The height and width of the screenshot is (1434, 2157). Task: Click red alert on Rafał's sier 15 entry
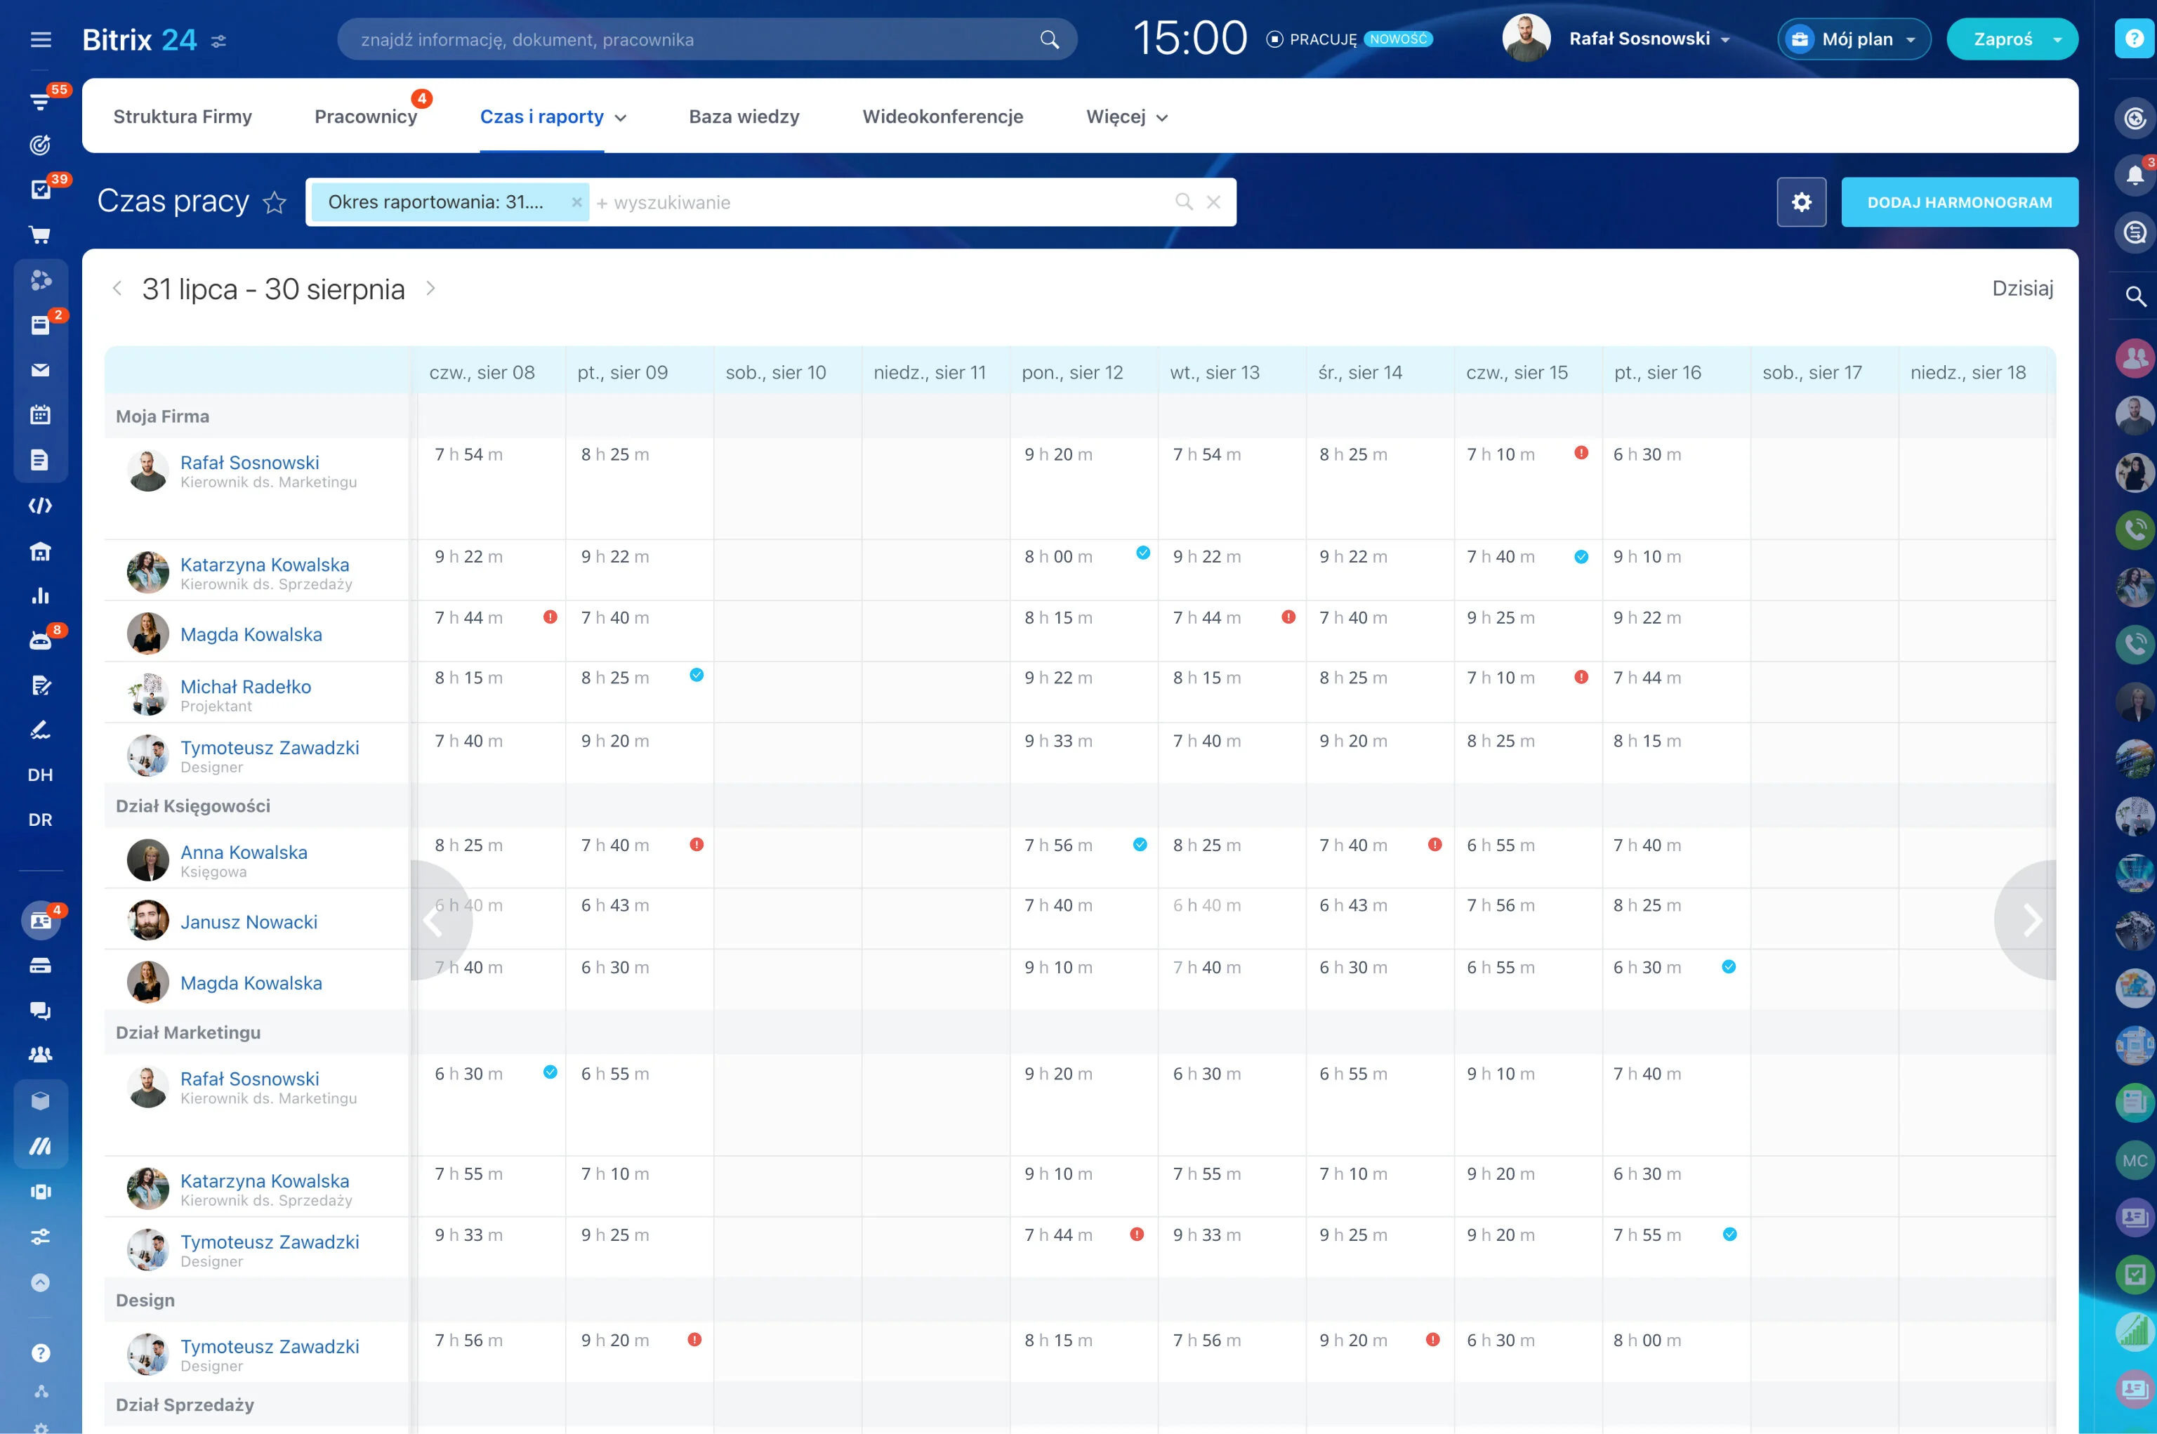(1580, 453)
